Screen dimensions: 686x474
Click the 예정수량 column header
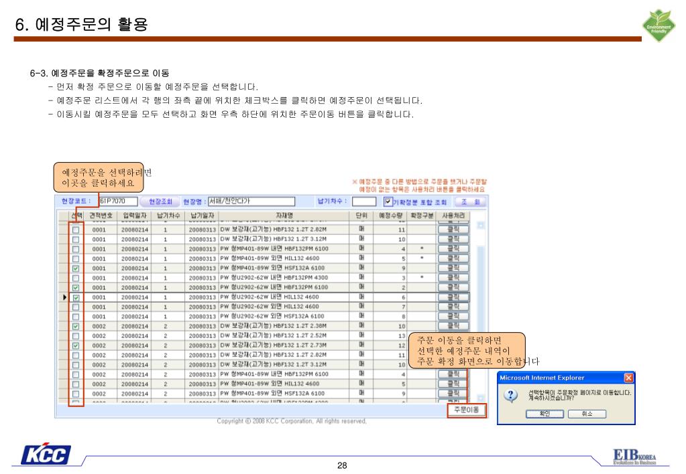390,216
